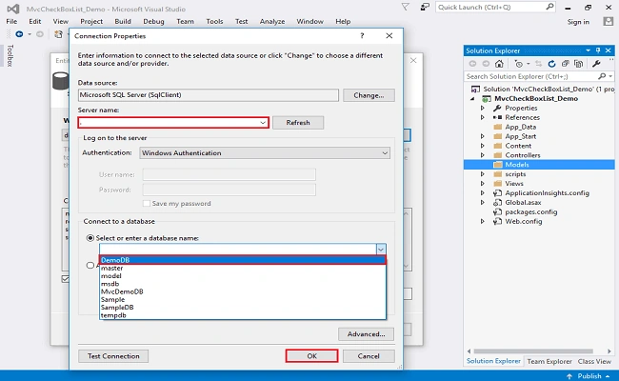Open the Debug menu
This screenshot has height=381, width=619.
(x=153, y=21)
